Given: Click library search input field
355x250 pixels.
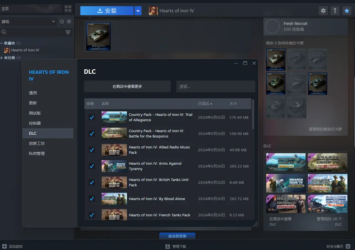Looking at the screenshot, I should 35,32.
